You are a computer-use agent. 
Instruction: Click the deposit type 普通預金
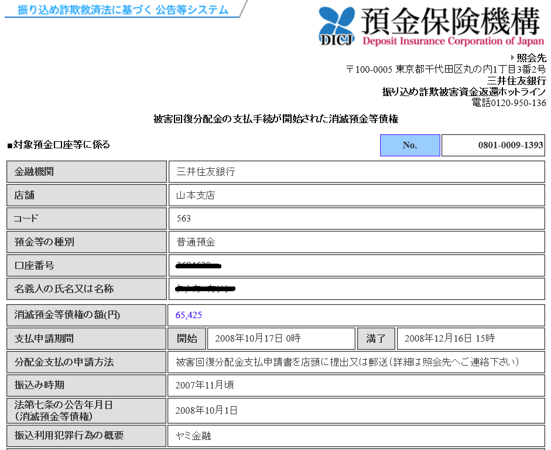tap(196, 242)
